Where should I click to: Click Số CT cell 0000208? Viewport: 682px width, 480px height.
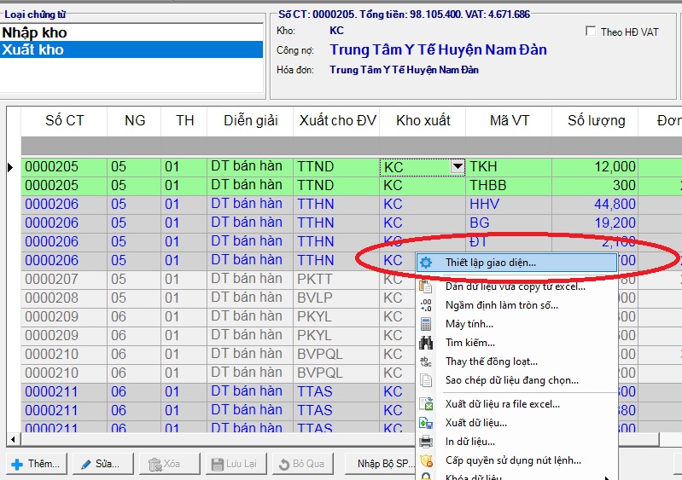click(64, 298)
